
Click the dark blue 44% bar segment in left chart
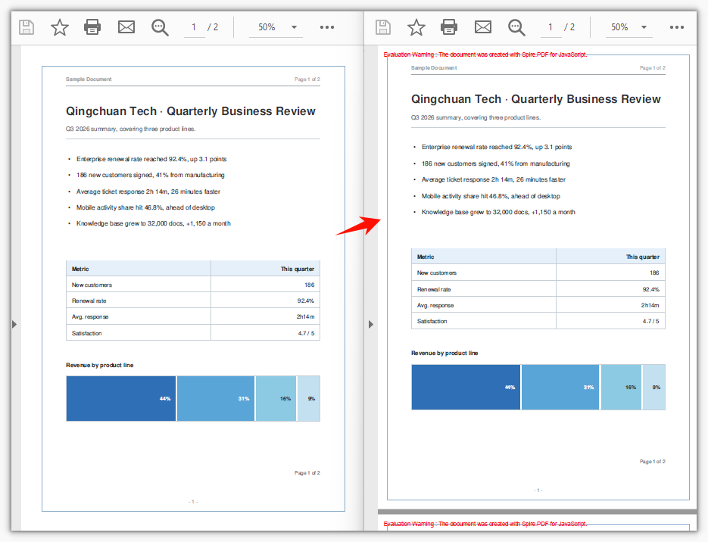point(121,398)
